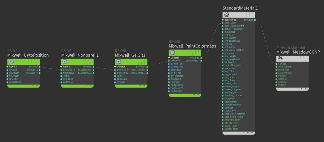Click tineRadius input on Mixwell_Nonpareil1
The height and width of the screenshot is (142, 324).
(x=61, y=73)
